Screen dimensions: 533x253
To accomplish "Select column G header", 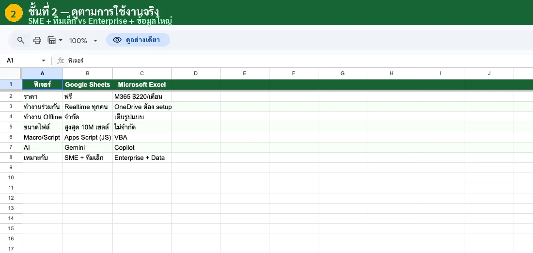I will click(343, 74).
